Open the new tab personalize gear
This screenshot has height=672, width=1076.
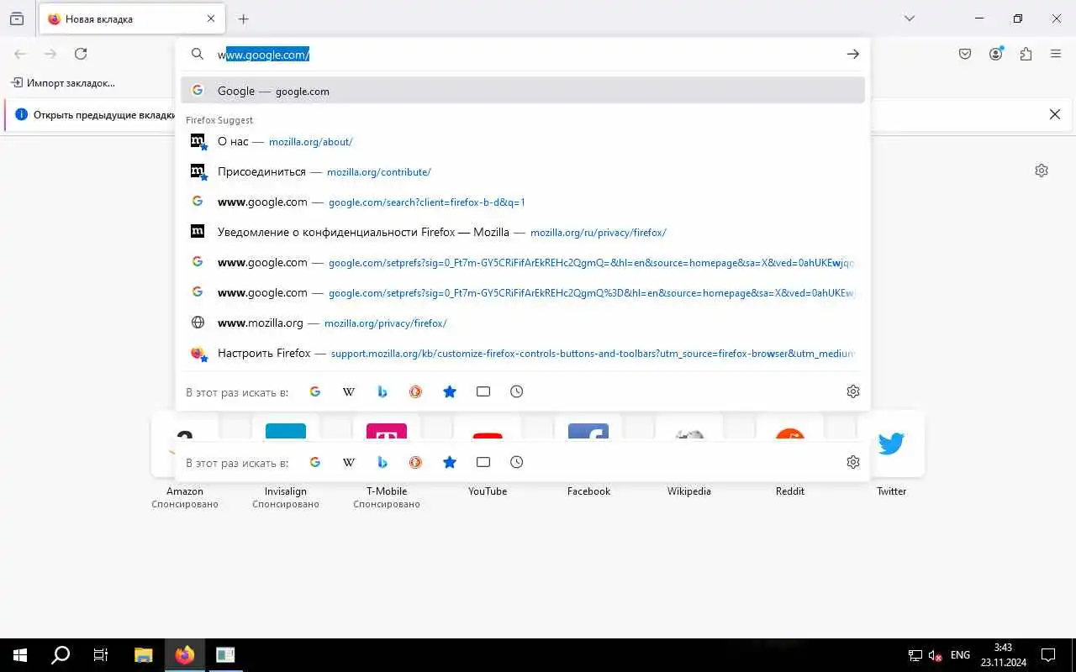[x=1042, y=171]
